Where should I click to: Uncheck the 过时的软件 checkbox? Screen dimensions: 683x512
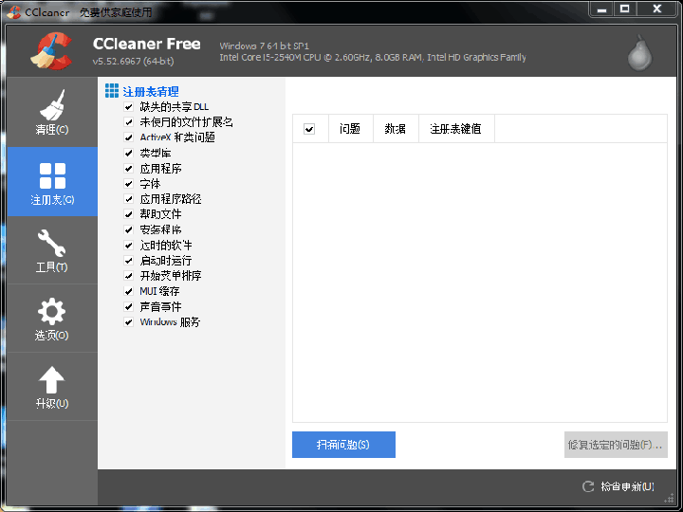[x=128, y=246]
